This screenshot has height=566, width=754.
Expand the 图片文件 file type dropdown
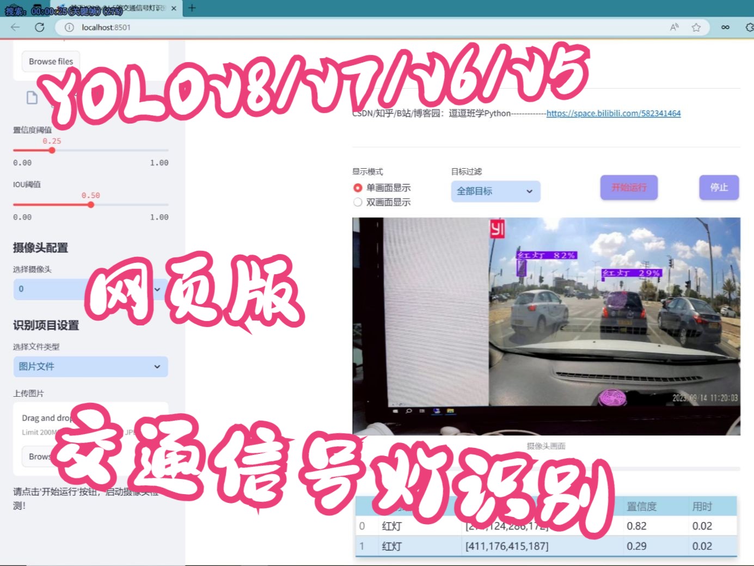click(x=90, y=366)
